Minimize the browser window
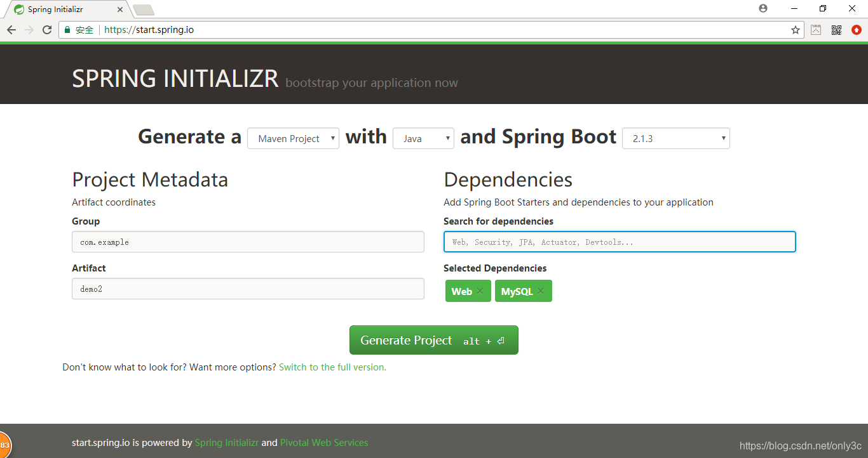Viewport: 868px width, 458px height. pos(794,8)
